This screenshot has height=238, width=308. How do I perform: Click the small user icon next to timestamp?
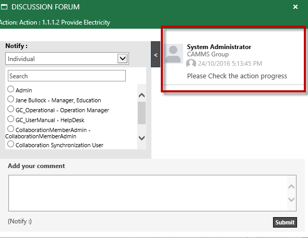coord(191,64)
